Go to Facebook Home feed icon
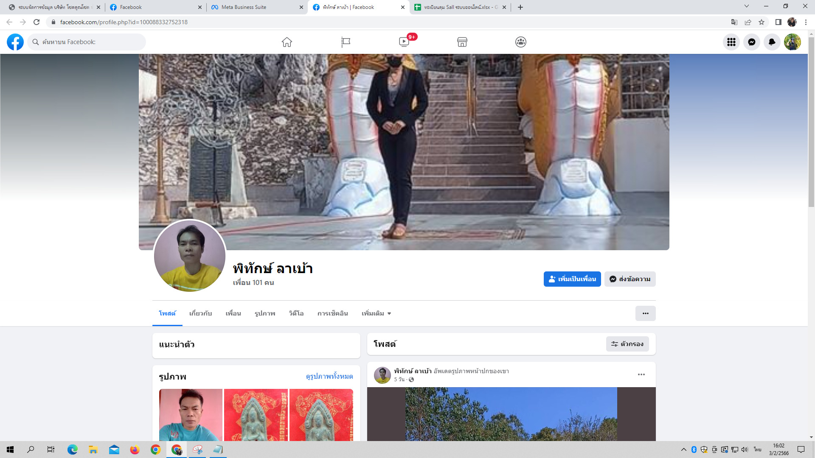 pos(287,42)
